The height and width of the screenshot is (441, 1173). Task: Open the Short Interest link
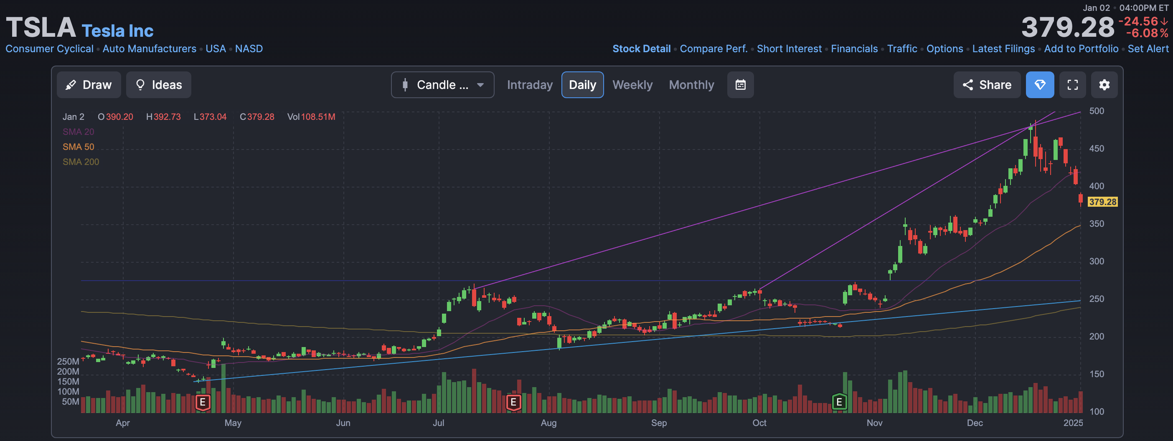coord(789,49)
